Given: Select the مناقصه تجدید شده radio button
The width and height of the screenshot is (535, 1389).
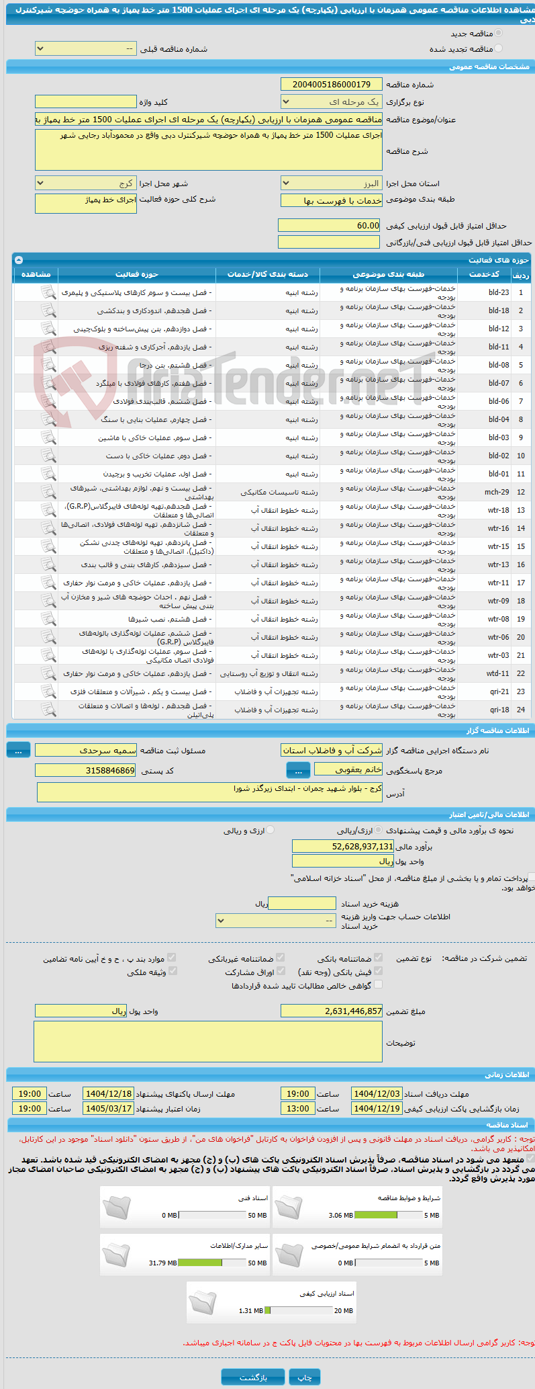Looking at the screenshot, I should pos(498,48).
